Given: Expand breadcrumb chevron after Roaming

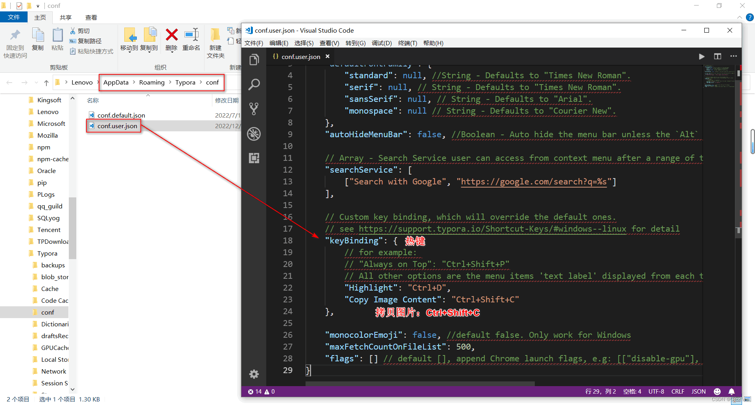Looking at the screenshot, I should click(x=170, y=82).
